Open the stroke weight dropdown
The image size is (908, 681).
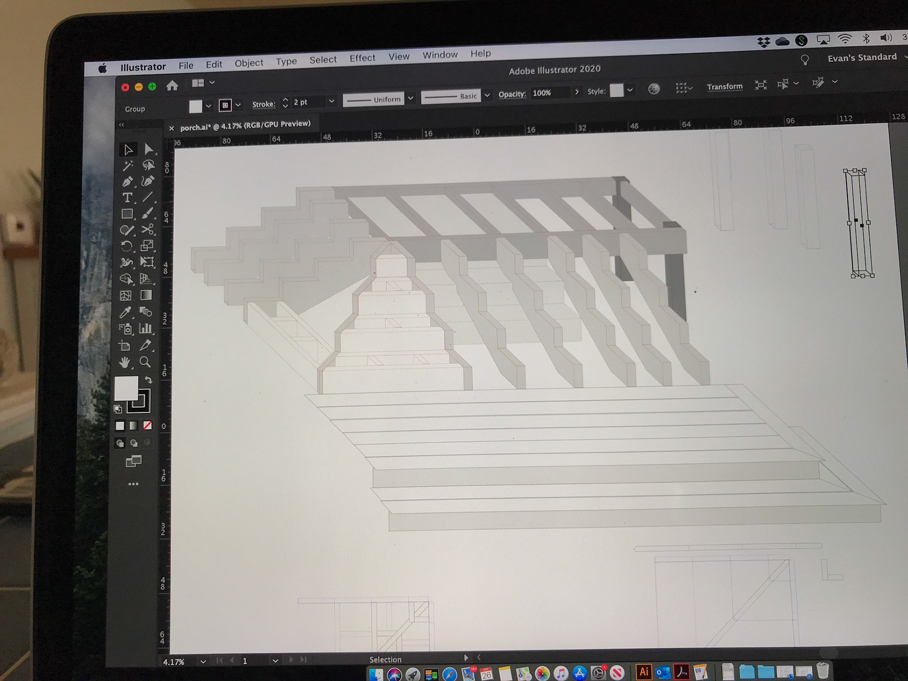click(x=332, y=101)
